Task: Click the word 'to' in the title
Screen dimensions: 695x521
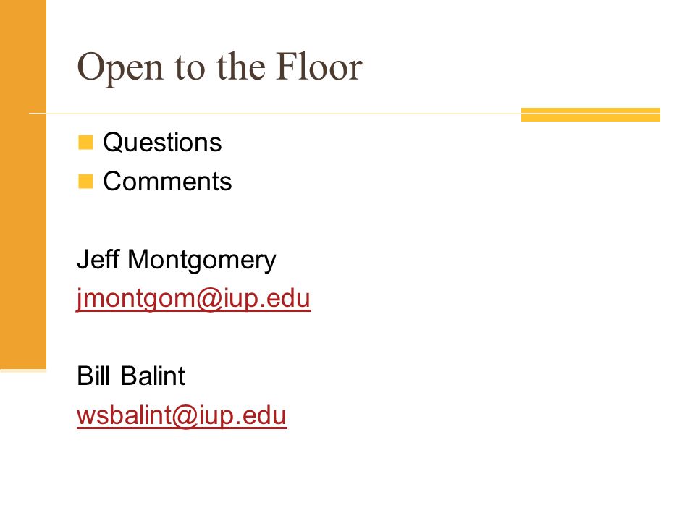Action: pos(190,67)
